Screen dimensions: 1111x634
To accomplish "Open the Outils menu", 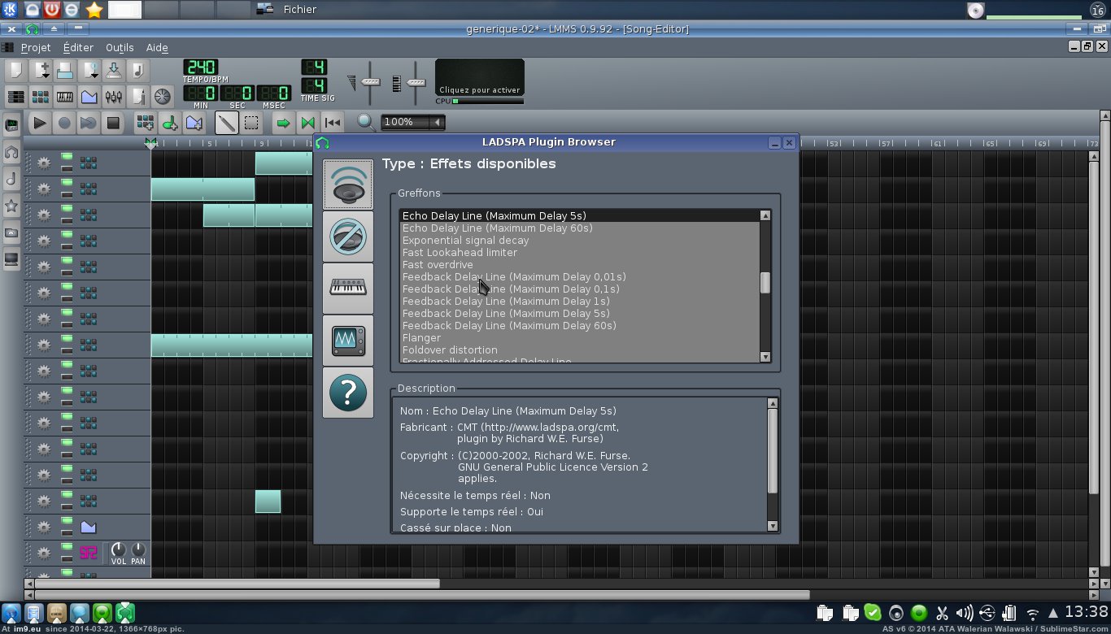I will (120, 48).
